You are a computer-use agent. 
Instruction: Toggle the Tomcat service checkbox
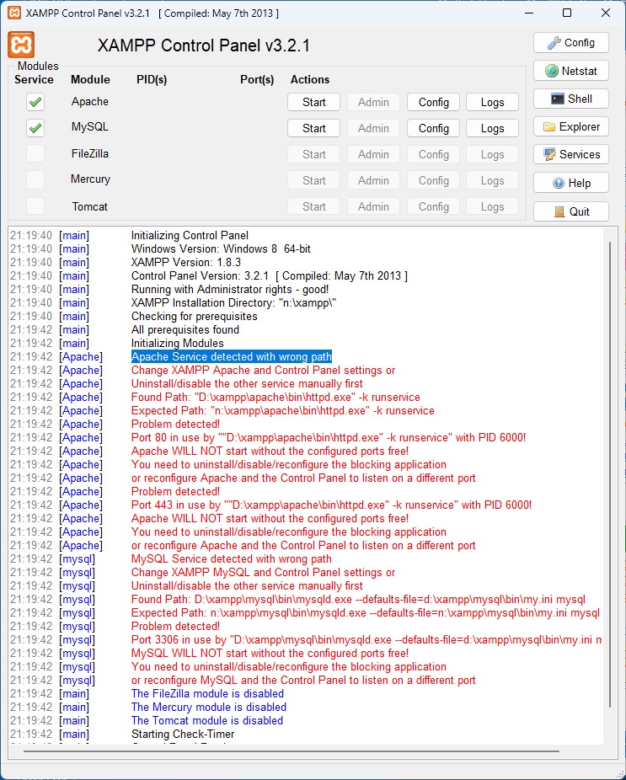[x=35, y=206]
